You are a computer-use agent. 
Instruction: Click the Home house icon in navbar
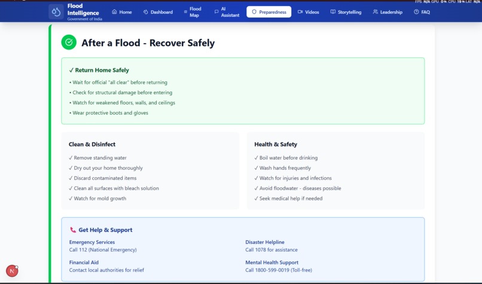tap(114, 12)
